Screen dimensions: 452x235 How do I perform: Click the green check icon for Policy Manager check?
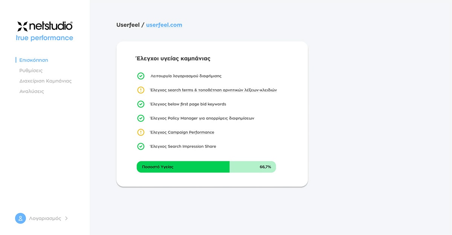click(x=140, y=118)
